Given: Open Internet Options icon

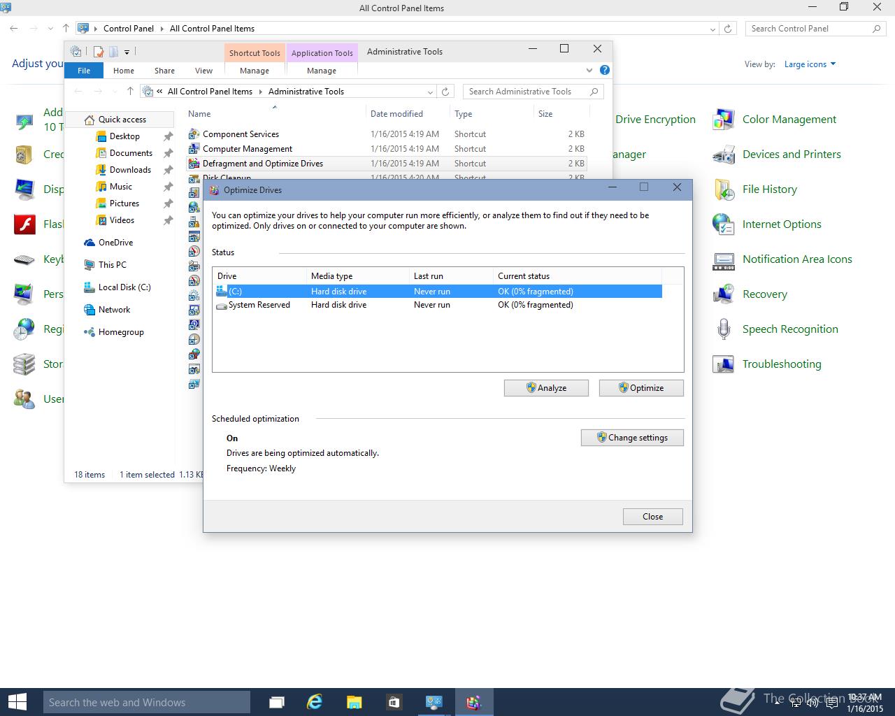Looking at the screenshot, I should point(723,224).
